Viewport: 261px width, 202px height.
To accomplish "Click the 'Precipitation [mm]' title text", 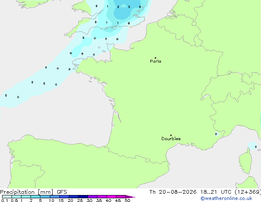I will 27,192.
